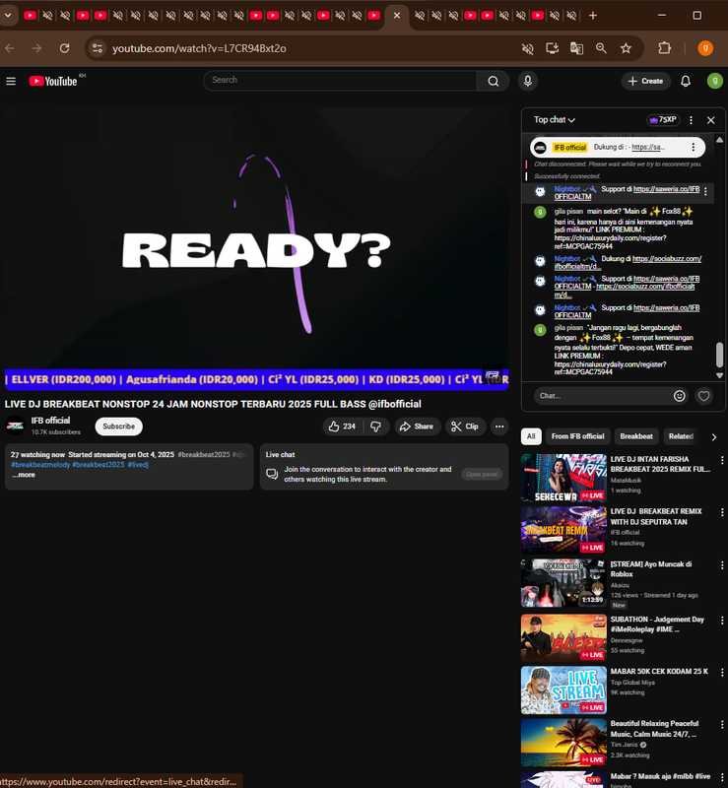The height and width of the screenshot is (788, 728).
Task: Add a new browser tab
Action: point(593,16)
